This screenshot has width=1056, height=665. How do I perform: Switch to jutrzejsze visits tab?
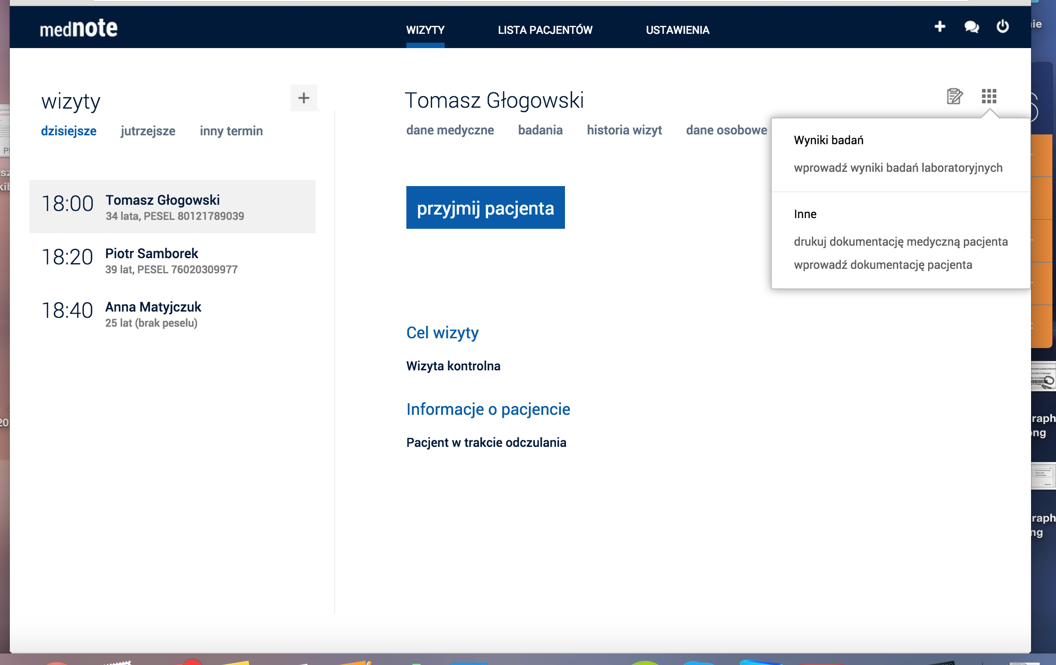(x=148, y=131)
